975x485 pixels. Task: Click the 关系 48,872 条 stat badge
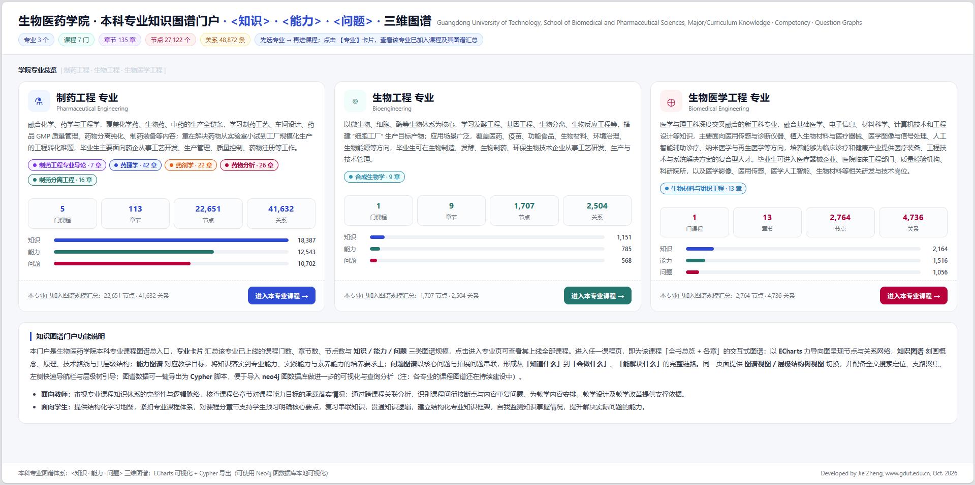click(225, 40)
